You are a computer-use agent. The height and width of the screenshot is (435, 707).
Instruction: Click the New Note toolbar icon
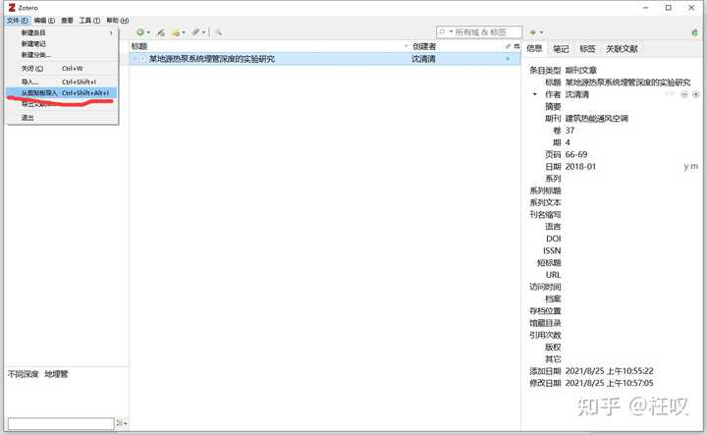pyautogui.click(x=176, y=32)
